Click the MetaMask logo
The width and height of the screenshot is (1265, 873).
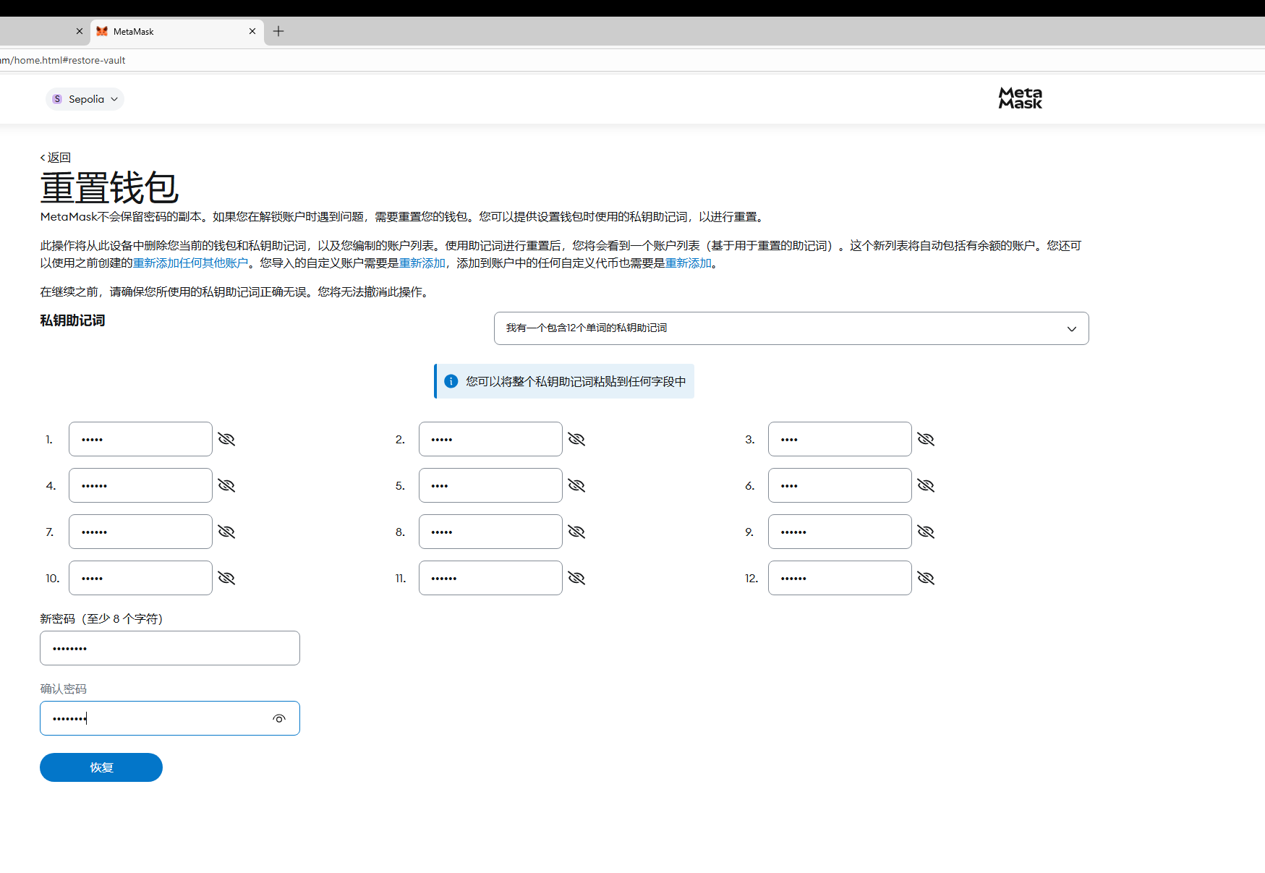click(1020, 98)
